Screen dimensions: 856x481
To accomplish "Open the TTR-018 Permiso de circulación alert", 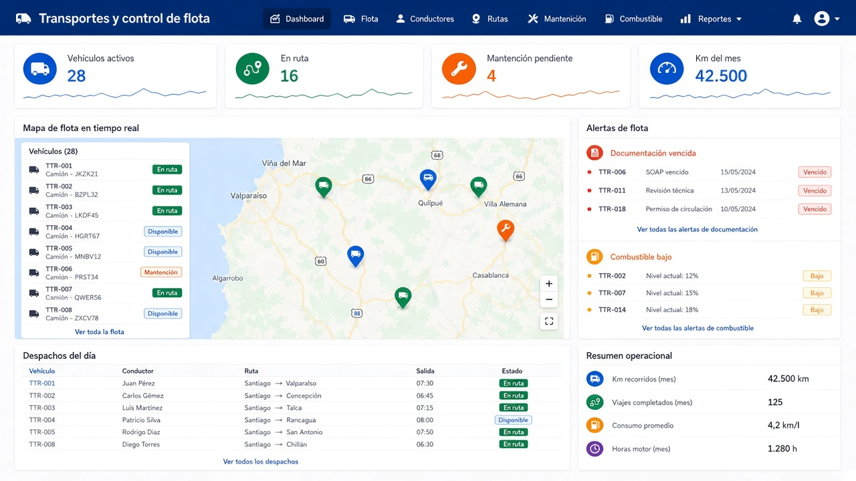I will click(709, 209).
